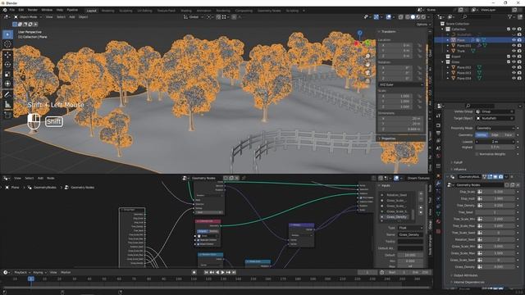Image resolution: width=525 pixels, height=295 pixels.
Task: Click the zoom view magnifier icon
Action: tap(367, 57)
